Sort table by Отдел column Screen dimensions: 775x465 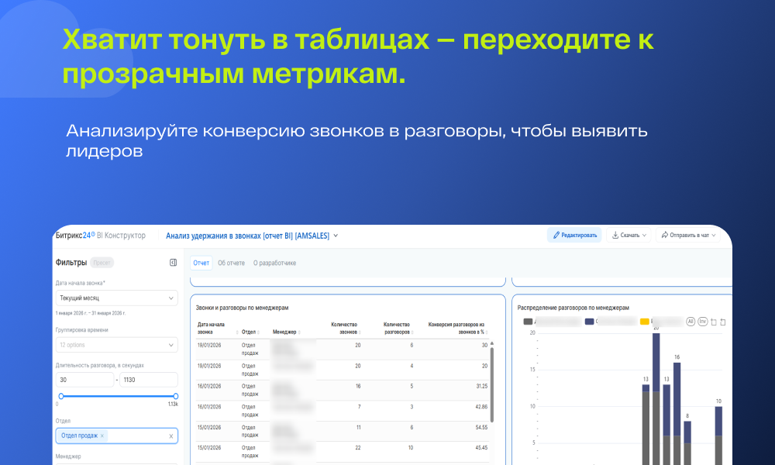[x=250, y=332]
